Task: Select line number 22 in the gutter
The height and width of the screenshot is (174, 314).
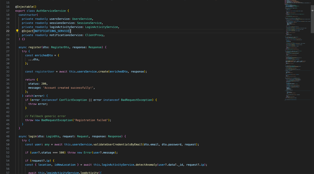Action: (8, 31)
